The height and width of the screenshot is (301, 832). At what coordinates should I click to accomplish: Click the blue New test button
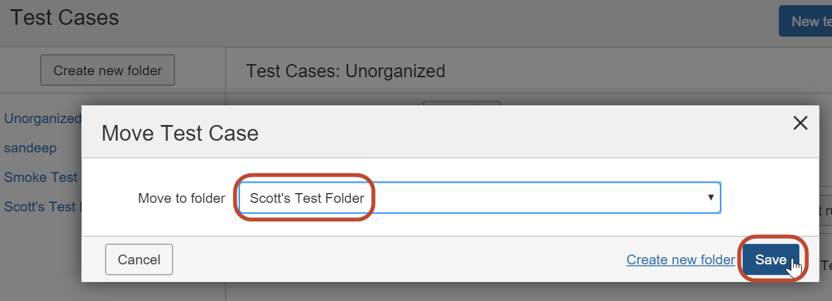806,21
